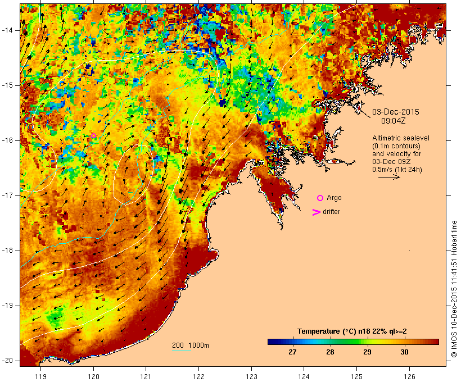The image size is (461, 382).
Task: Click the 'Altimetric sealevel' label
Action: (401, 138)
